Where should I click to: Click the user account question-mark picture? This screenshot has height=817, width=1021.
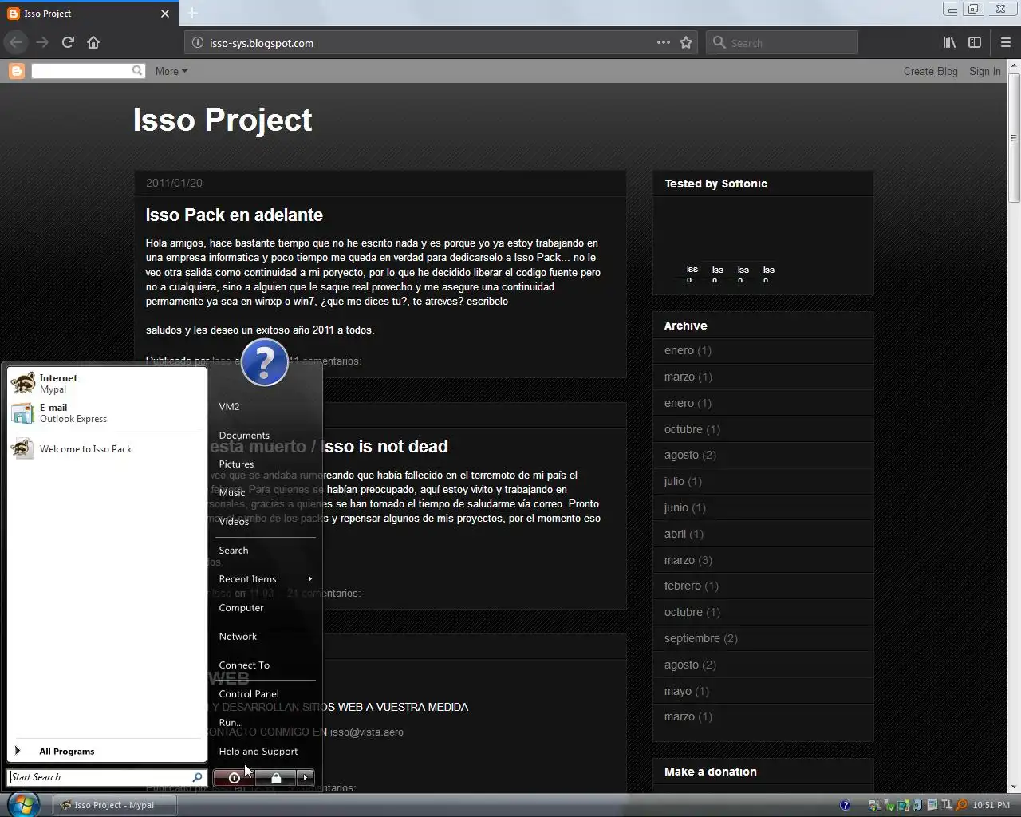pyautogui.click(x=265, y=362)
